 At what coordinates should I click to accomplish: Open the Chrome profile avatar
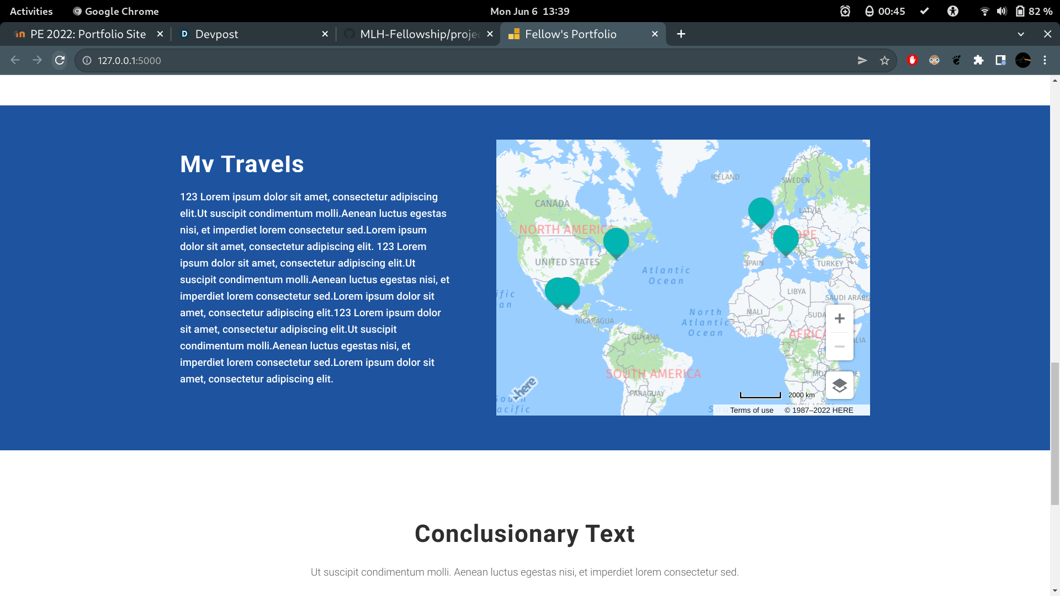[x=1024, y=61]
